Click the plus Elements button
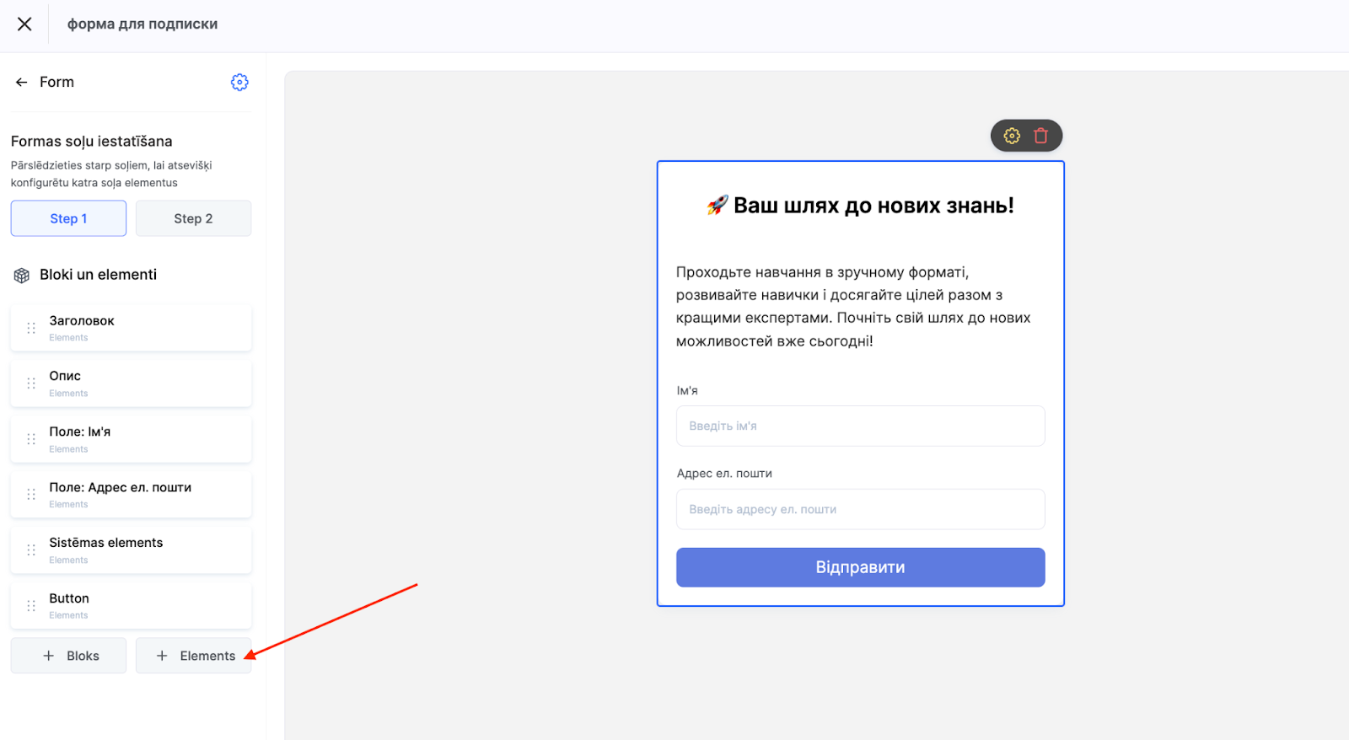 (x=194, y=656)
